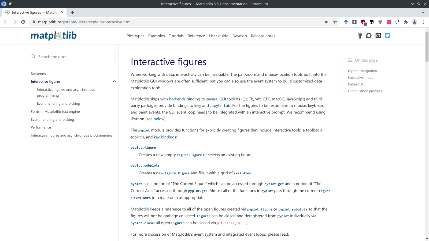Open nested Interactive figures and asynchronous programming
This screenshot has height=241, width=429.
[66, 92]
